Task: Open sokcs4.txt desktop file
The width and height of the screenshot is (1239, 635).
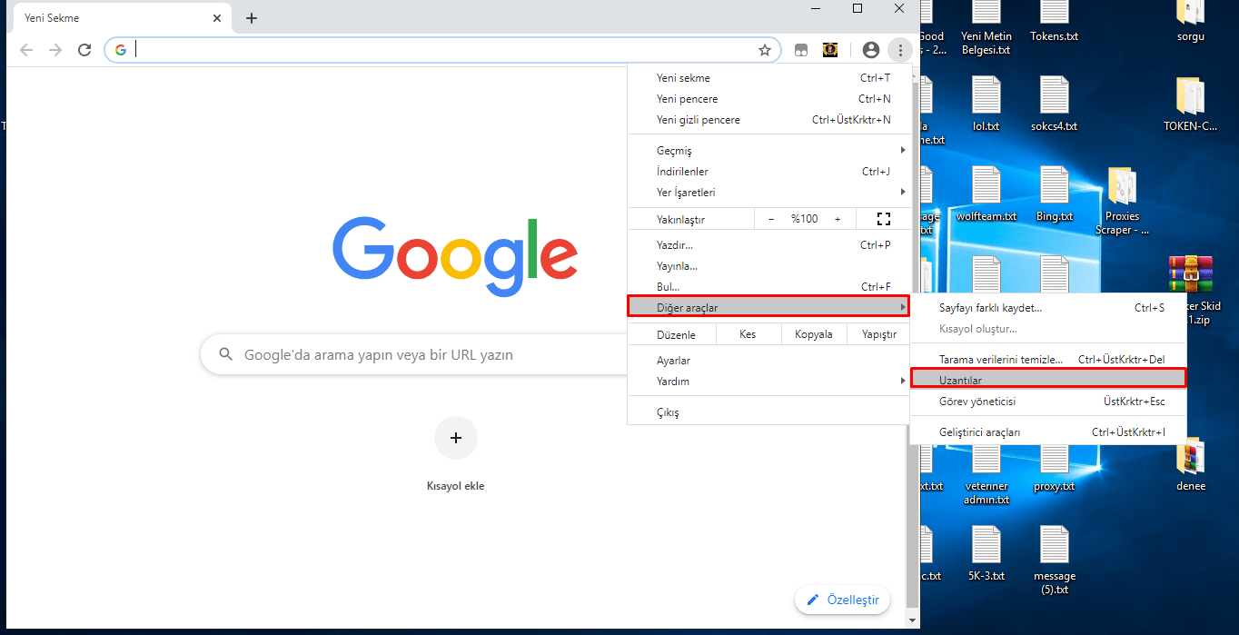Action: tap(1055, 103)
